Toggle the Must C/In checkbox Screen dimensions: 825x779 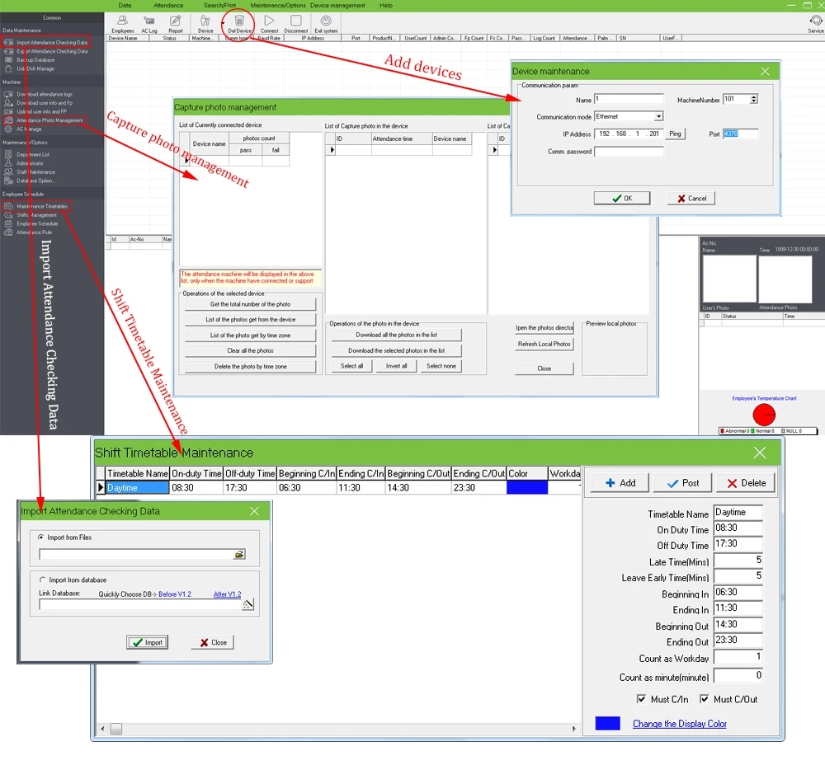642,699
